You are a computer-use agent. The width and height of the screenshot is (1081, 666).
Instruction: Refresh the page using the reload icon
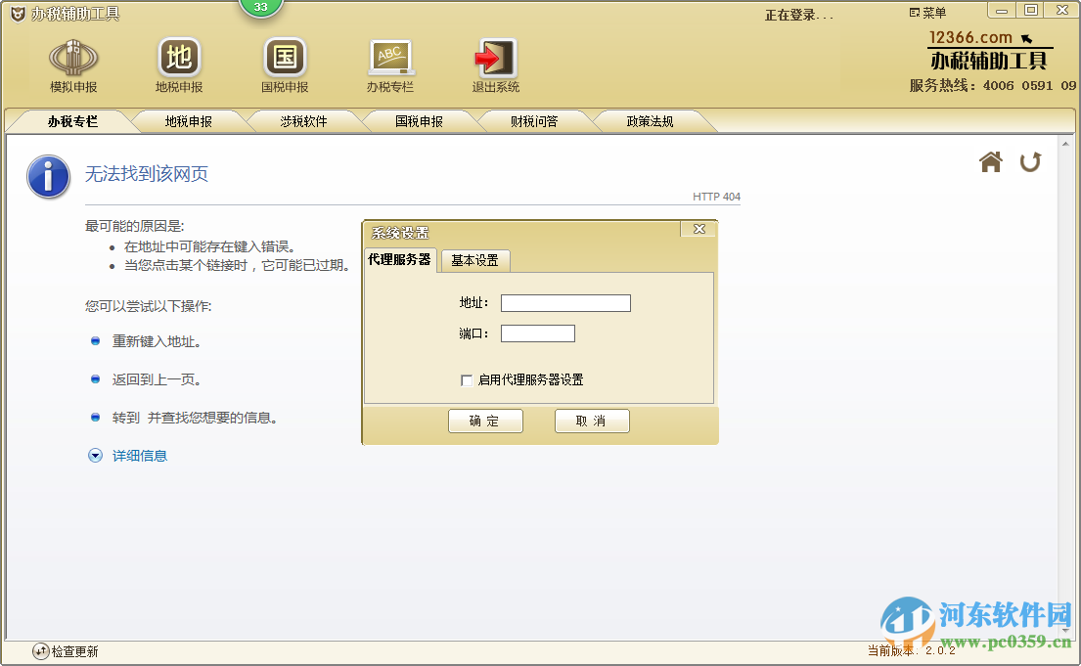coord(1030,163)
